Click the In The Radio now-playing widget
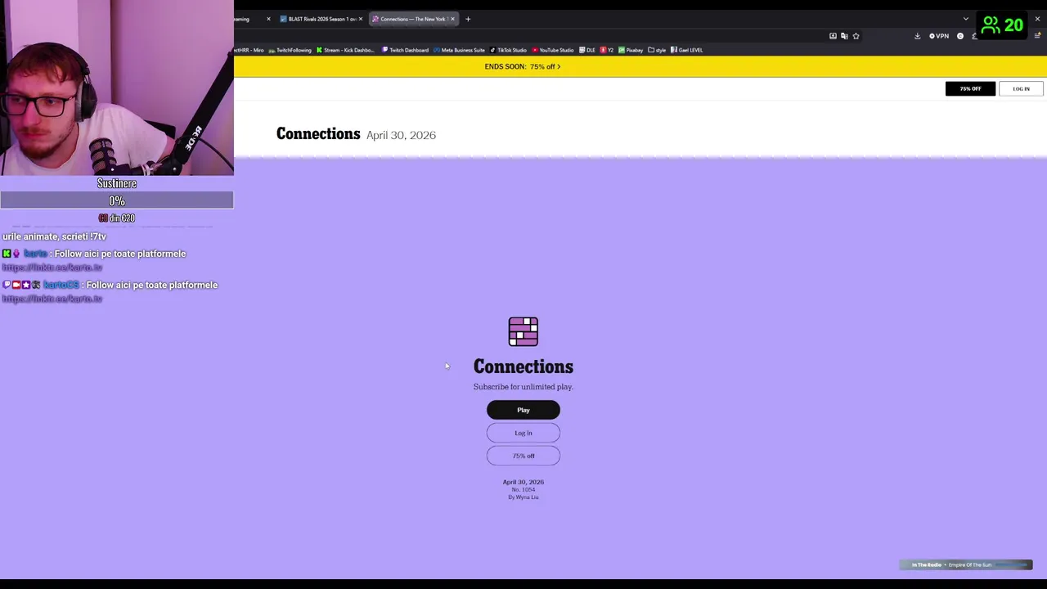The width and height of the screenshot is (1047, 589). click(x=966, y=564)
